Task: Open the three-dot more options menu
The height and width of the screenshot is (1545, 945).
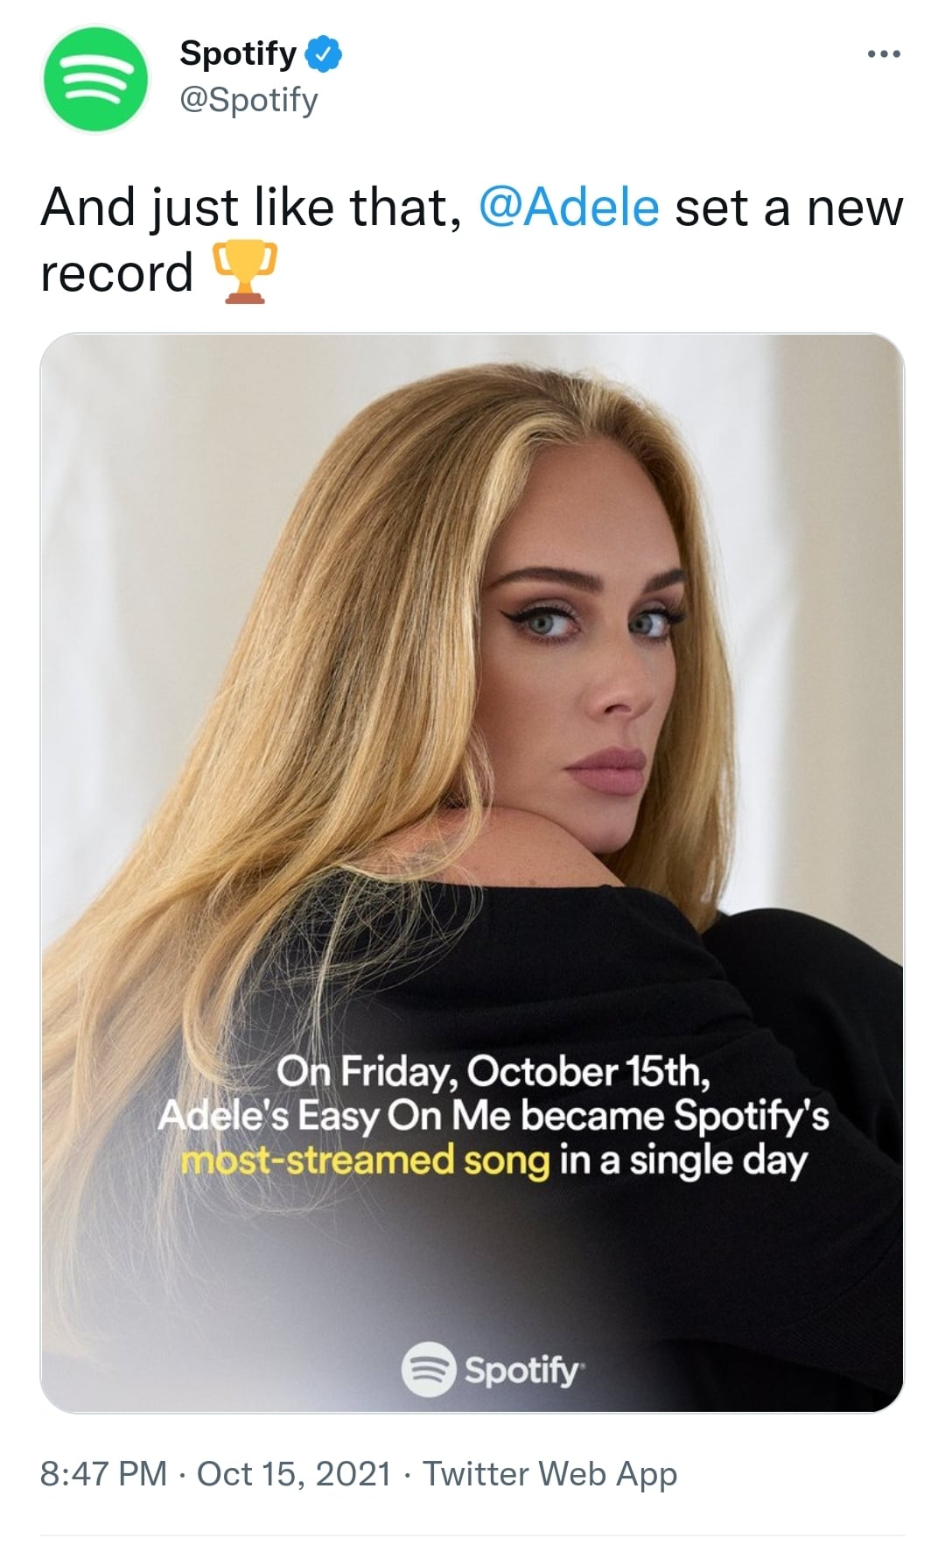Action: click(883, 54)
